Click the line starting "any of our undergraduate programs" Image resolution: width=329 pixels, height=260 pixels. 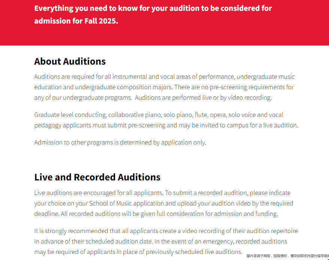pos(153,98)
